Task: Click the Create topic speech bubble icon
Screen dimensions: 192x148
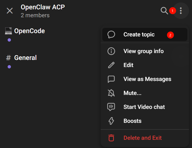Action: (x=111, y=34)
